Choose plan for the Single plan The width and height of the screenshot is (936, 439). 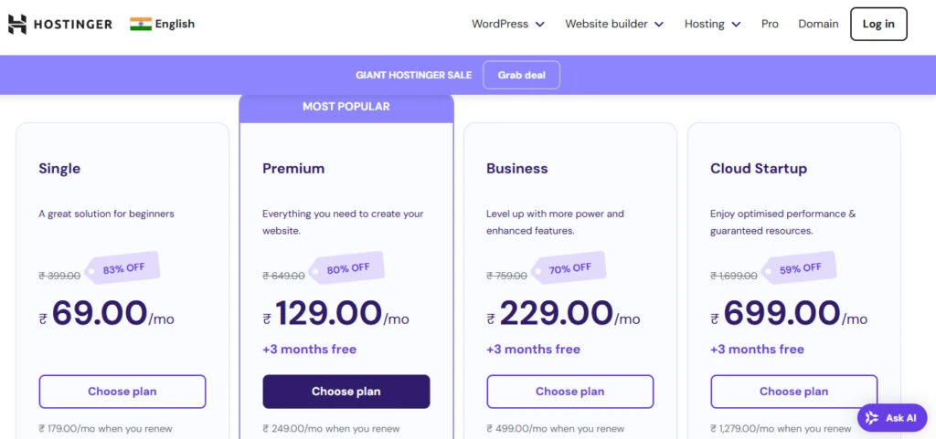(122, 392)
